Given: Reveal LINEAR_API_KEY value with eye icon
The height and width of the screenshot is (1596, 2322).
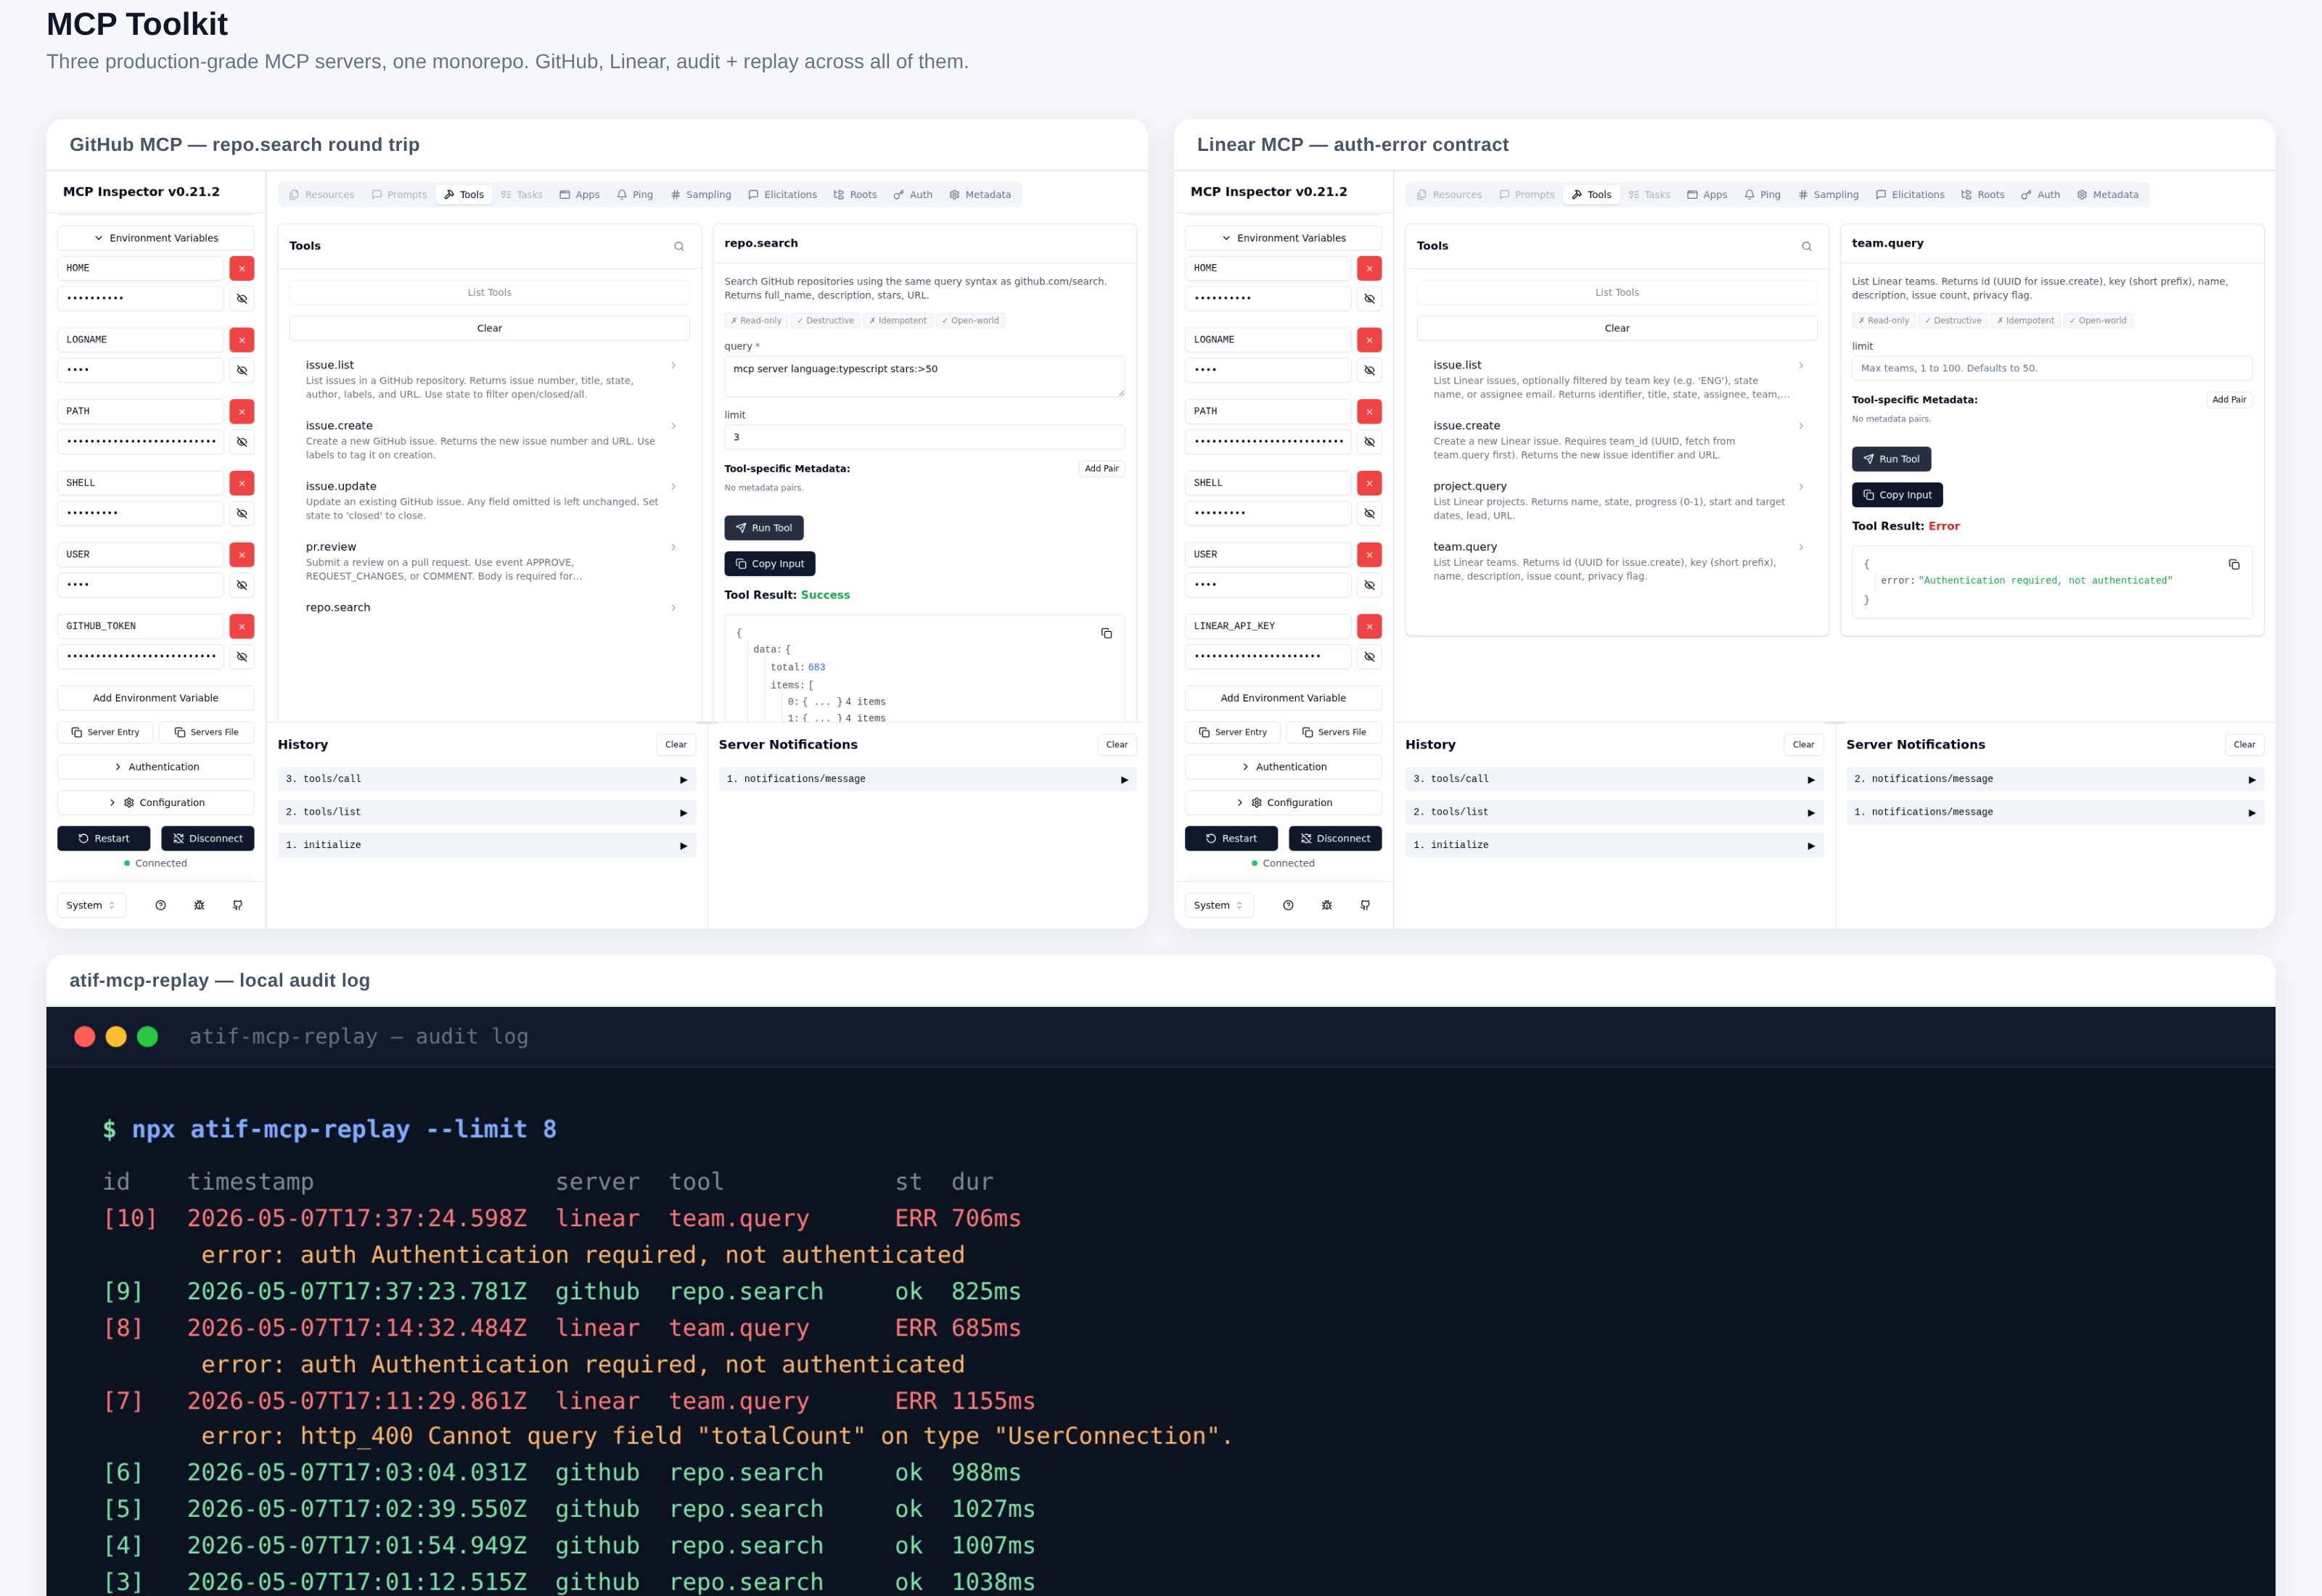Looking at the screenshot, I should [1369, 656].
